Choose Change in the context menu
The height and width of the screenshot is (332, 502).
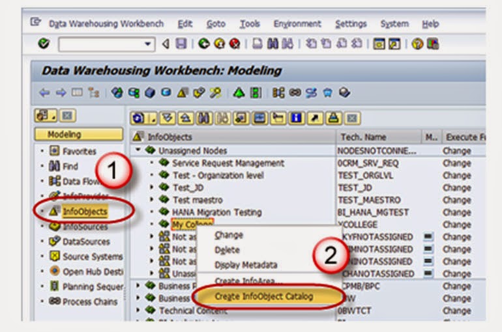click(229, 235)
